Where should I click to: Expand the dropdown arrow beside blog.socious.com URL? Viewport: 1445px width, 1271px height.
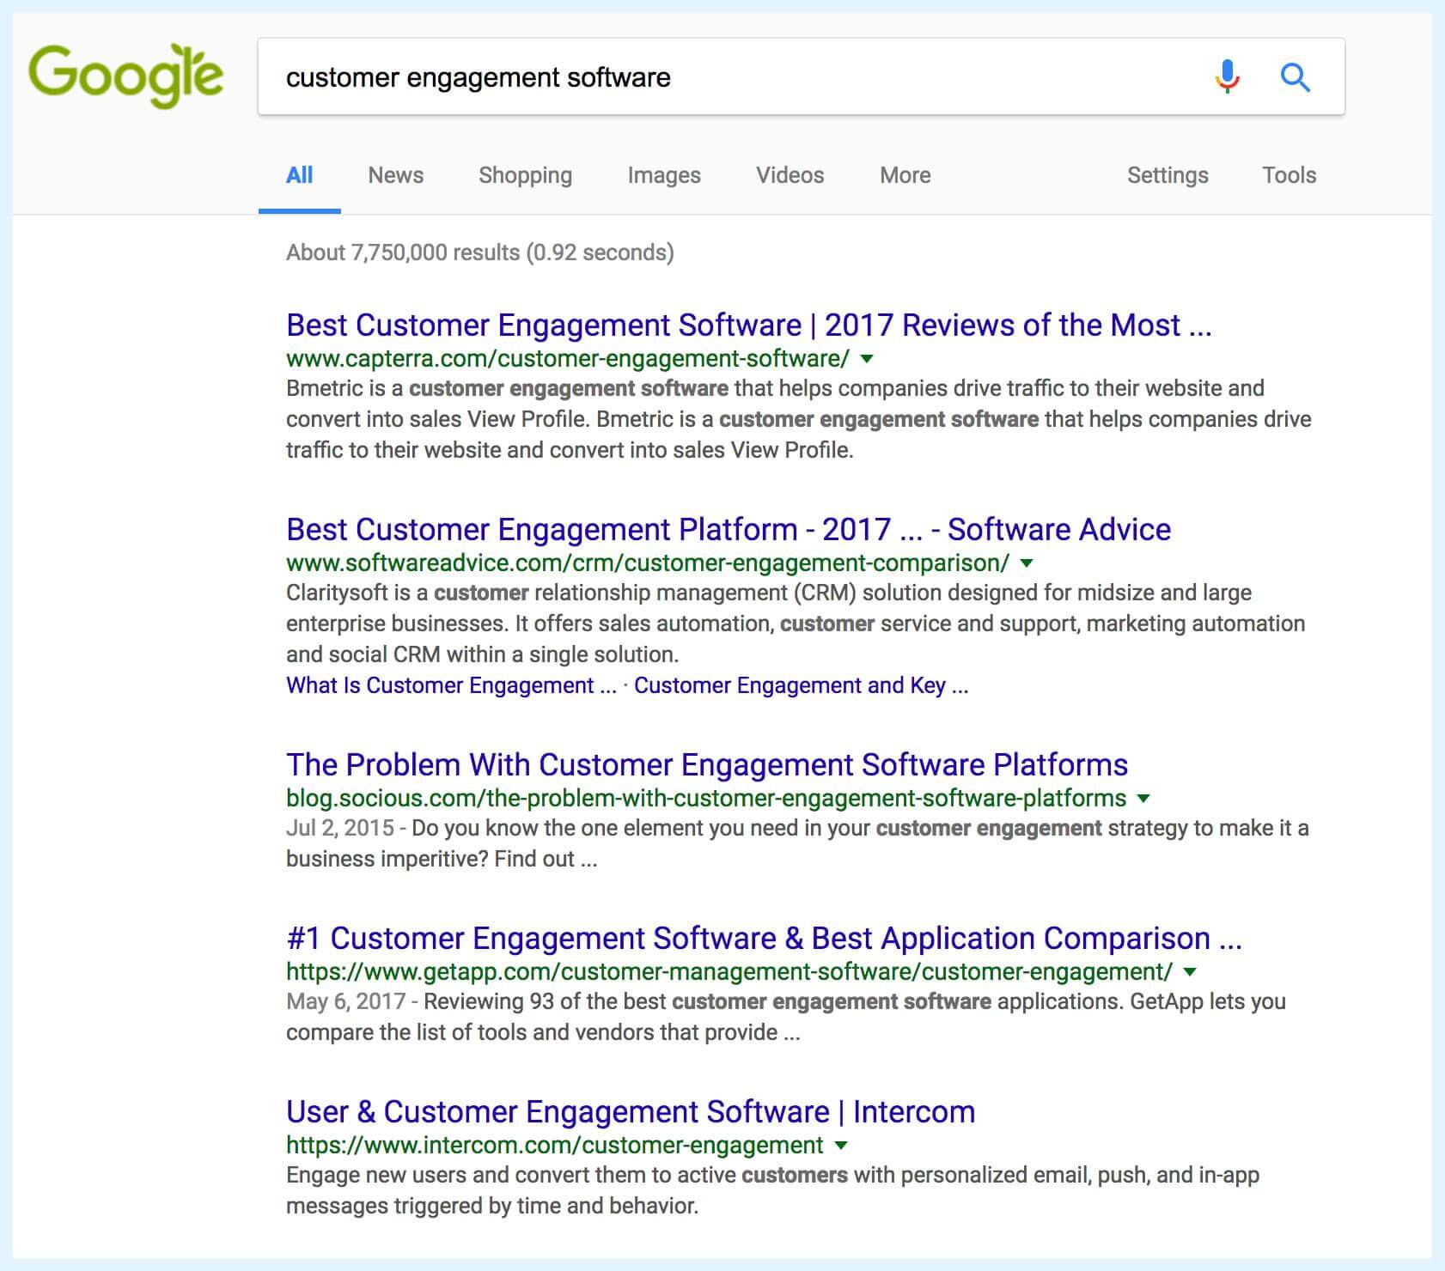pos(1143,799)
